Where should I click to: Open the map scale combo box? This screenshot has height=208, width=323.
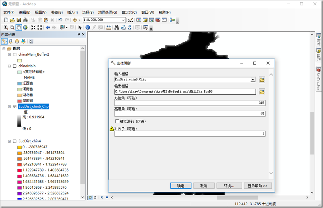coord(123,20)
